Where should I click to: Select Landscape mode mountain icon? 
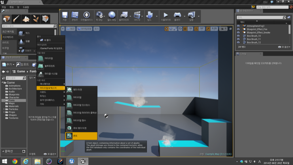tap(26, 19)
